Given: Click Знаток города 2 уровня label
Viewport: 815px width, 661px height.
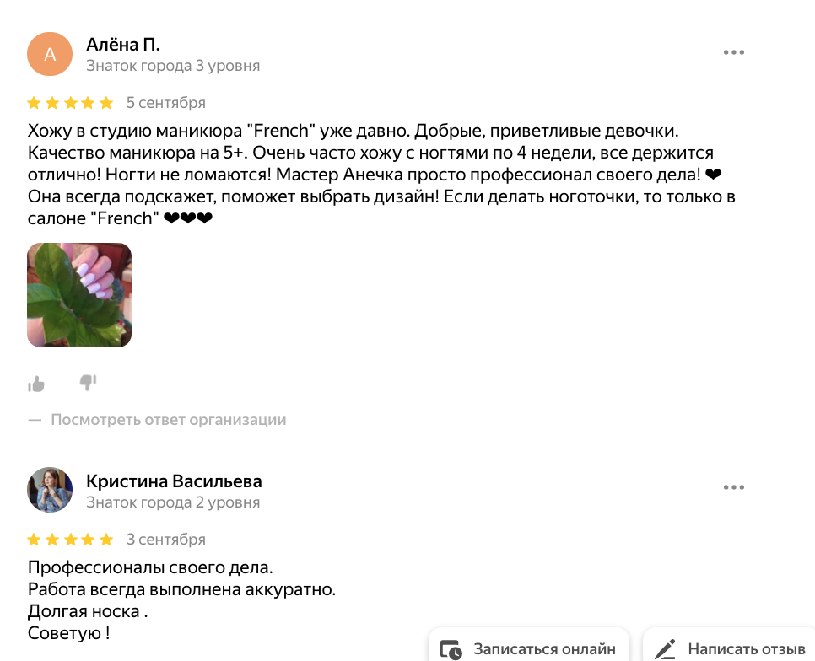Looking at the screenshot, I should pos(173,502).
